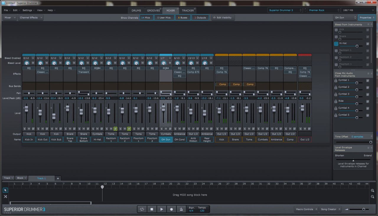Start recording
The width and height of the screenshot is (378, 216).
[171, 209]
